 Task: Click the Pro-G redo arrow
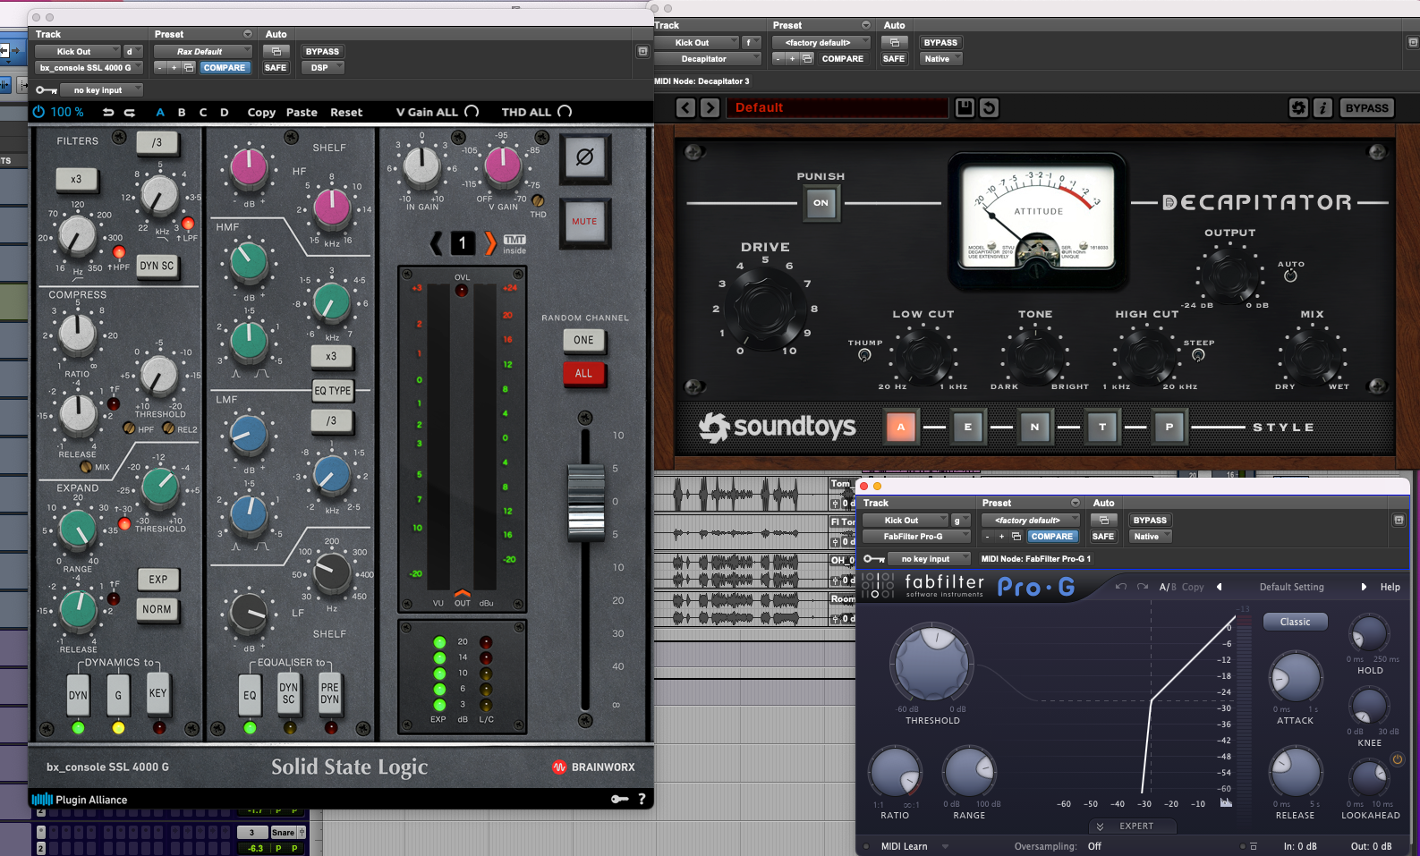1143,587
